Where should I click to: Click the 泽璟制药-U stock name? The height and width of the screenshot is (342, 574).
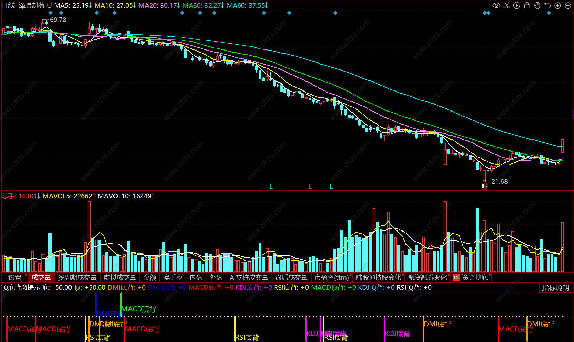(35, 5)
